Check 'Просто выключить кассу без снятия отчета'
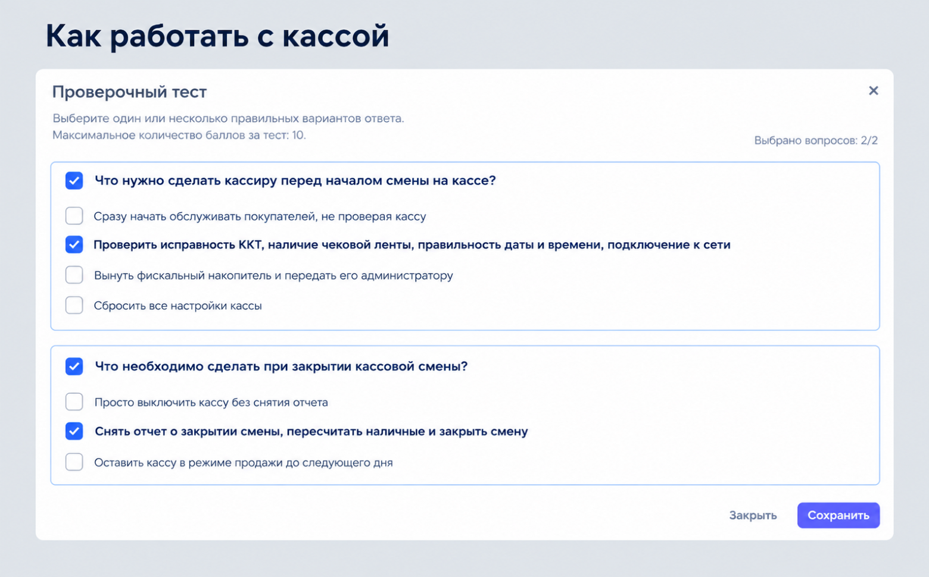Viewport: 929px width, 577px height. (x=74, y=402)
